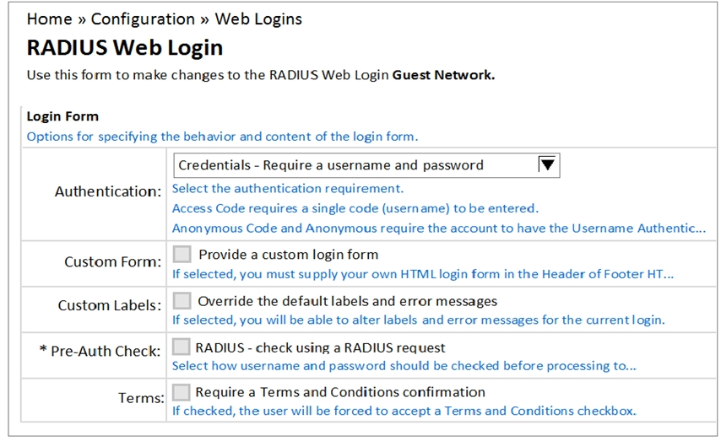Check Override the default labels checkbox
This screenshot has width=721, height=441.
[182, 301]
